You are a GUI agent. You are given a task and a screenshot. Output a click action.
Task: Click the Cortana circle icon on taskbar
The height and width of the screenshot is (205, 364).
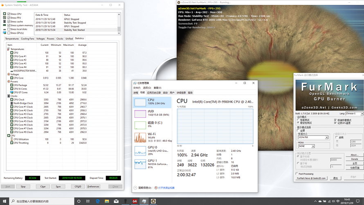79,201
